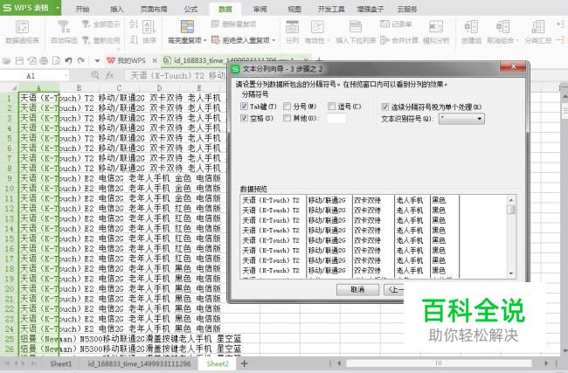Toggle 连续分隔符号视为单个处理 checkbox
Image resolution: width=568 pixels, height=373 pixels.
pyautogui.click(x=384, y=107)
